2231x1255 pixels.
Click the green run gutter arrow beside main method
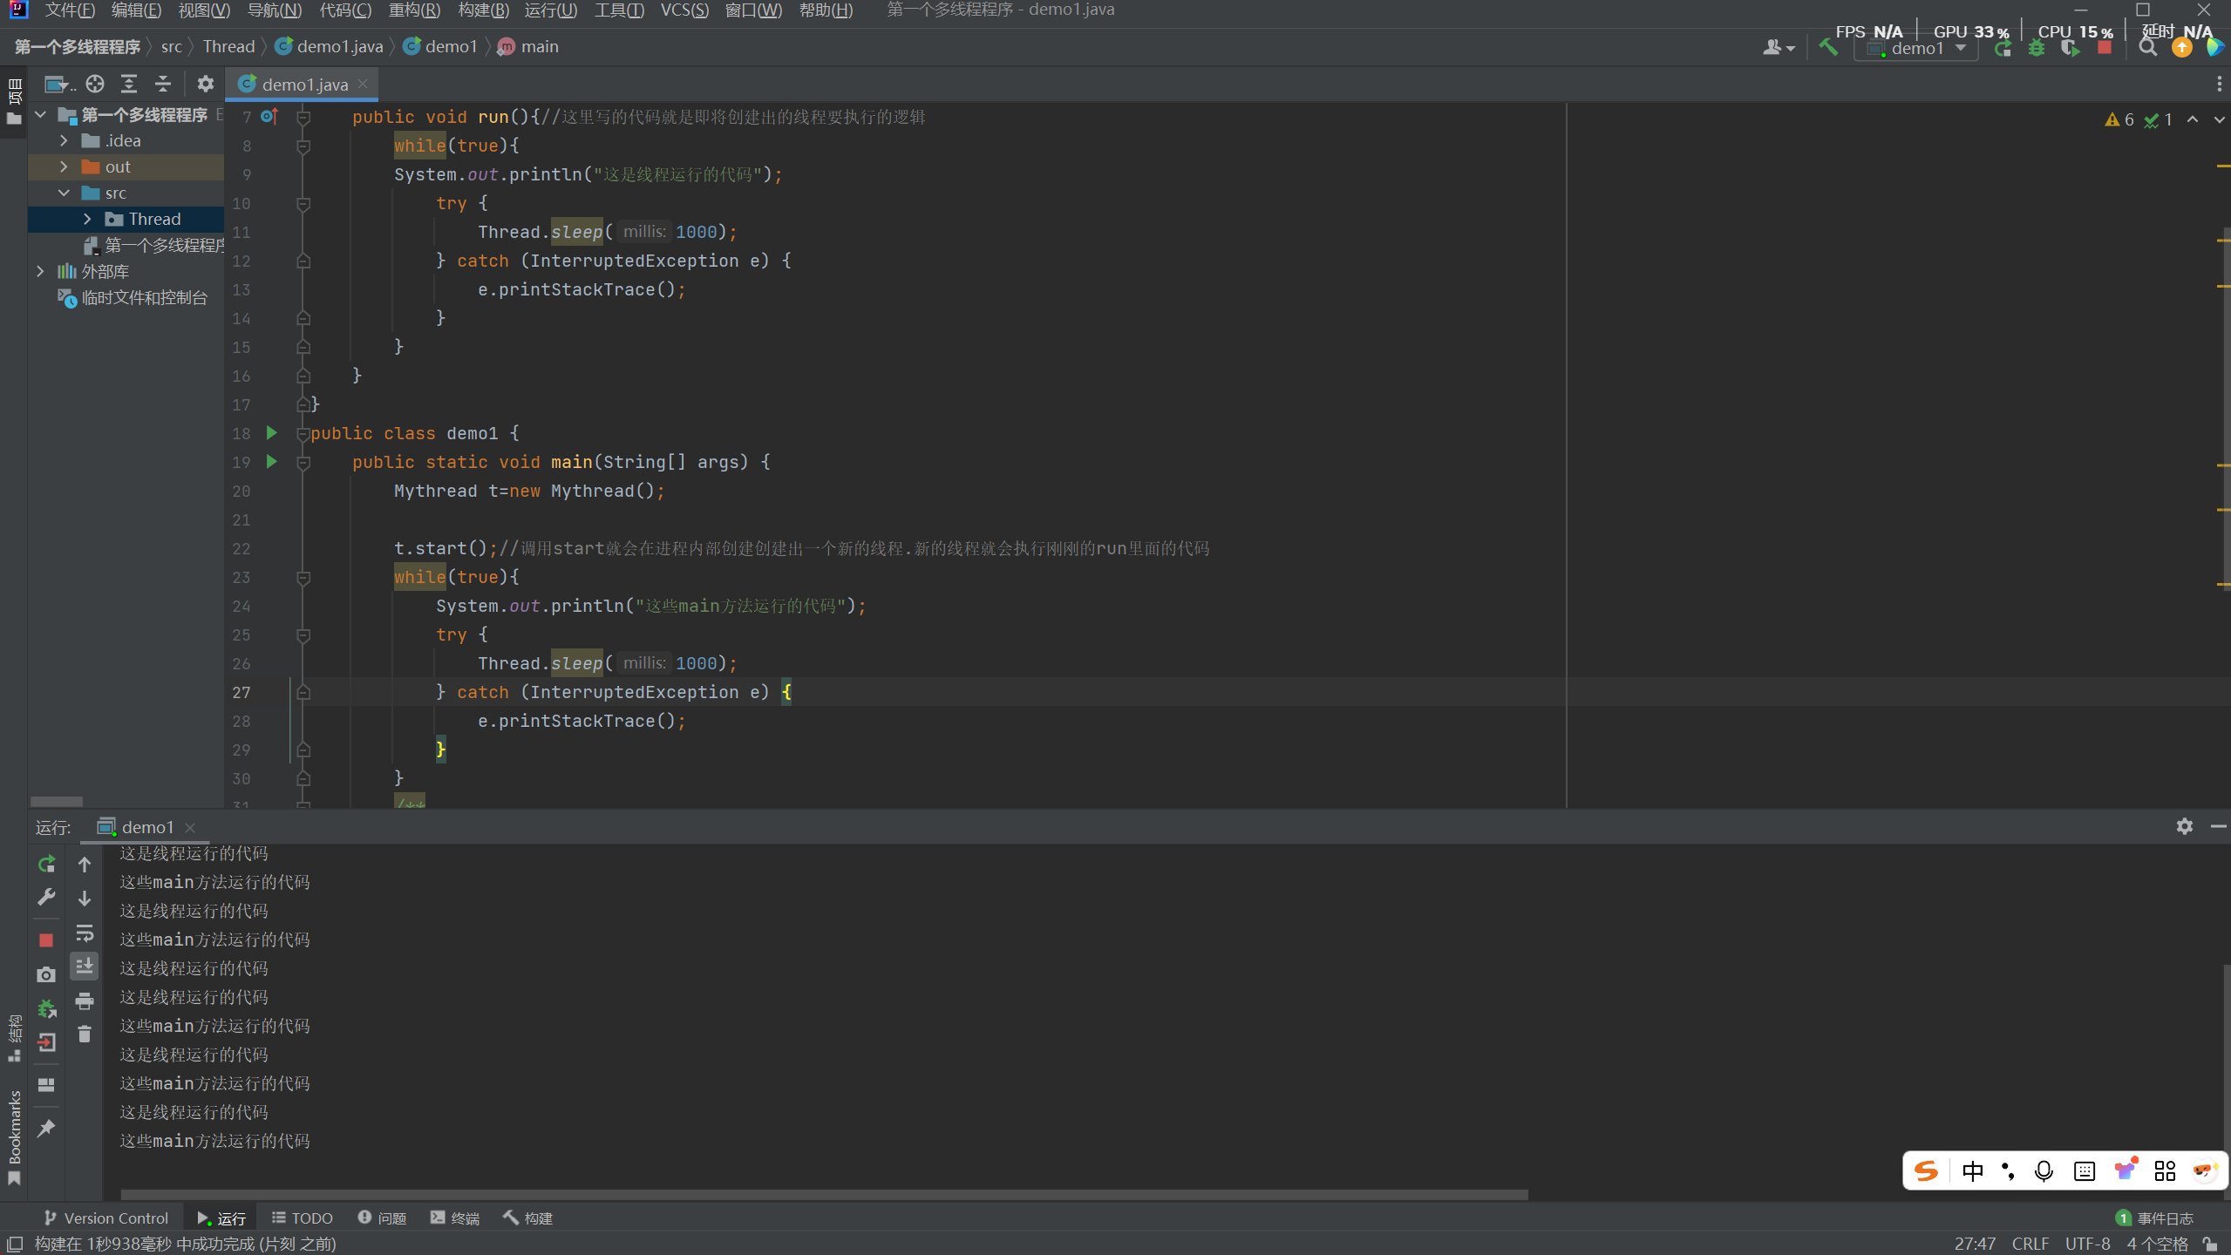point(271,461)
